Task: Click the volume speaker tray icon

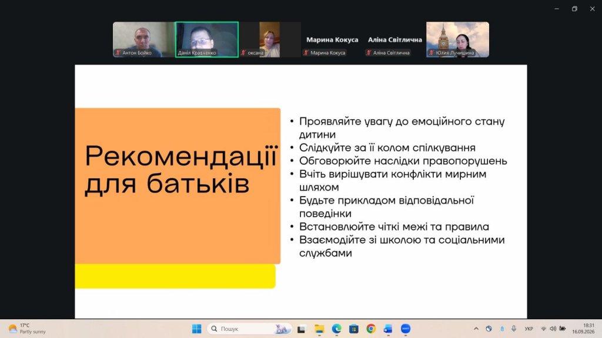Action: 553,329
